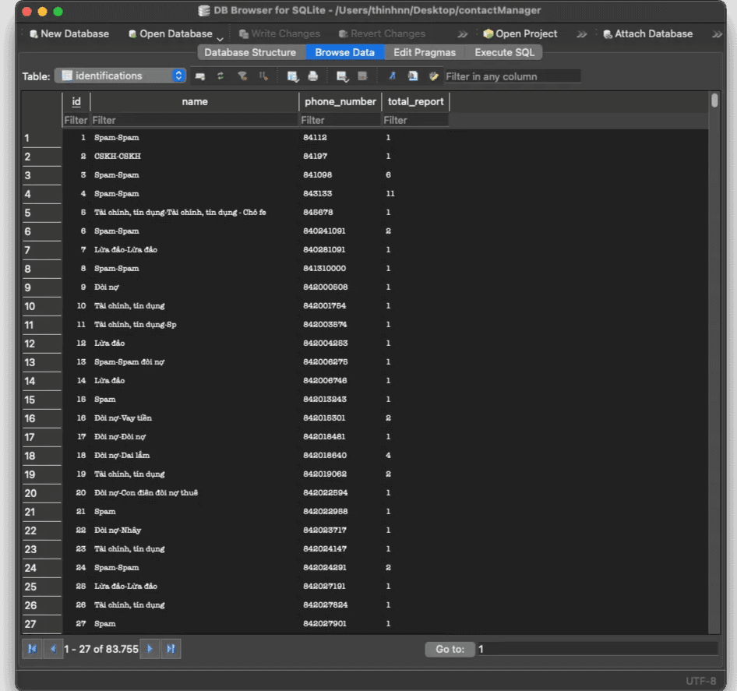The height and width of the screenshot is (691, 737).
Task: Click Attach Database button
Action: pyautogui.click(x=647, y=33)
